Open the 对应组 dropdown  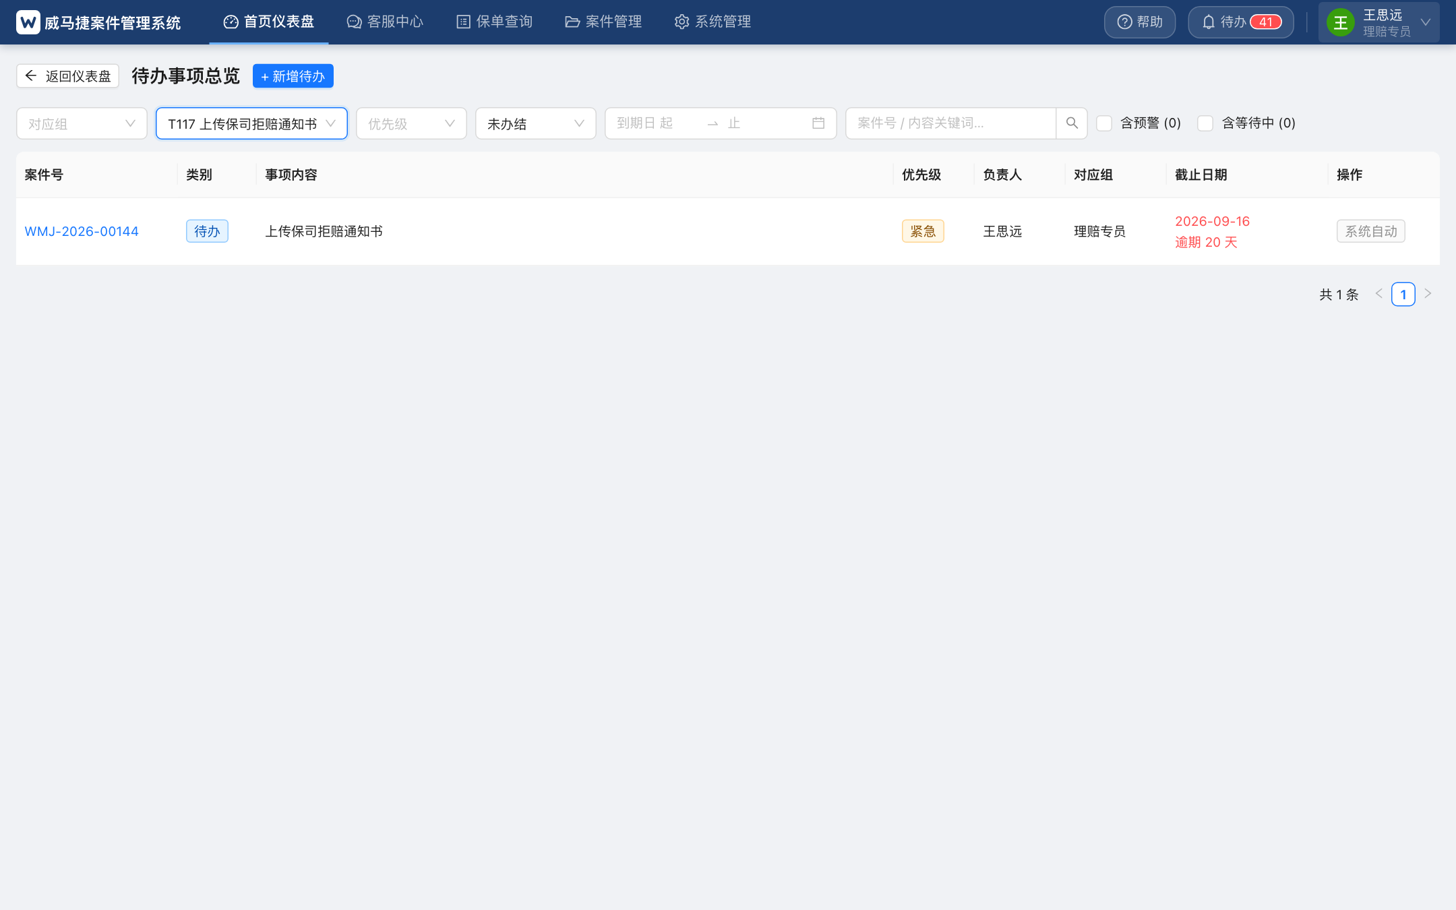(82, 123)
